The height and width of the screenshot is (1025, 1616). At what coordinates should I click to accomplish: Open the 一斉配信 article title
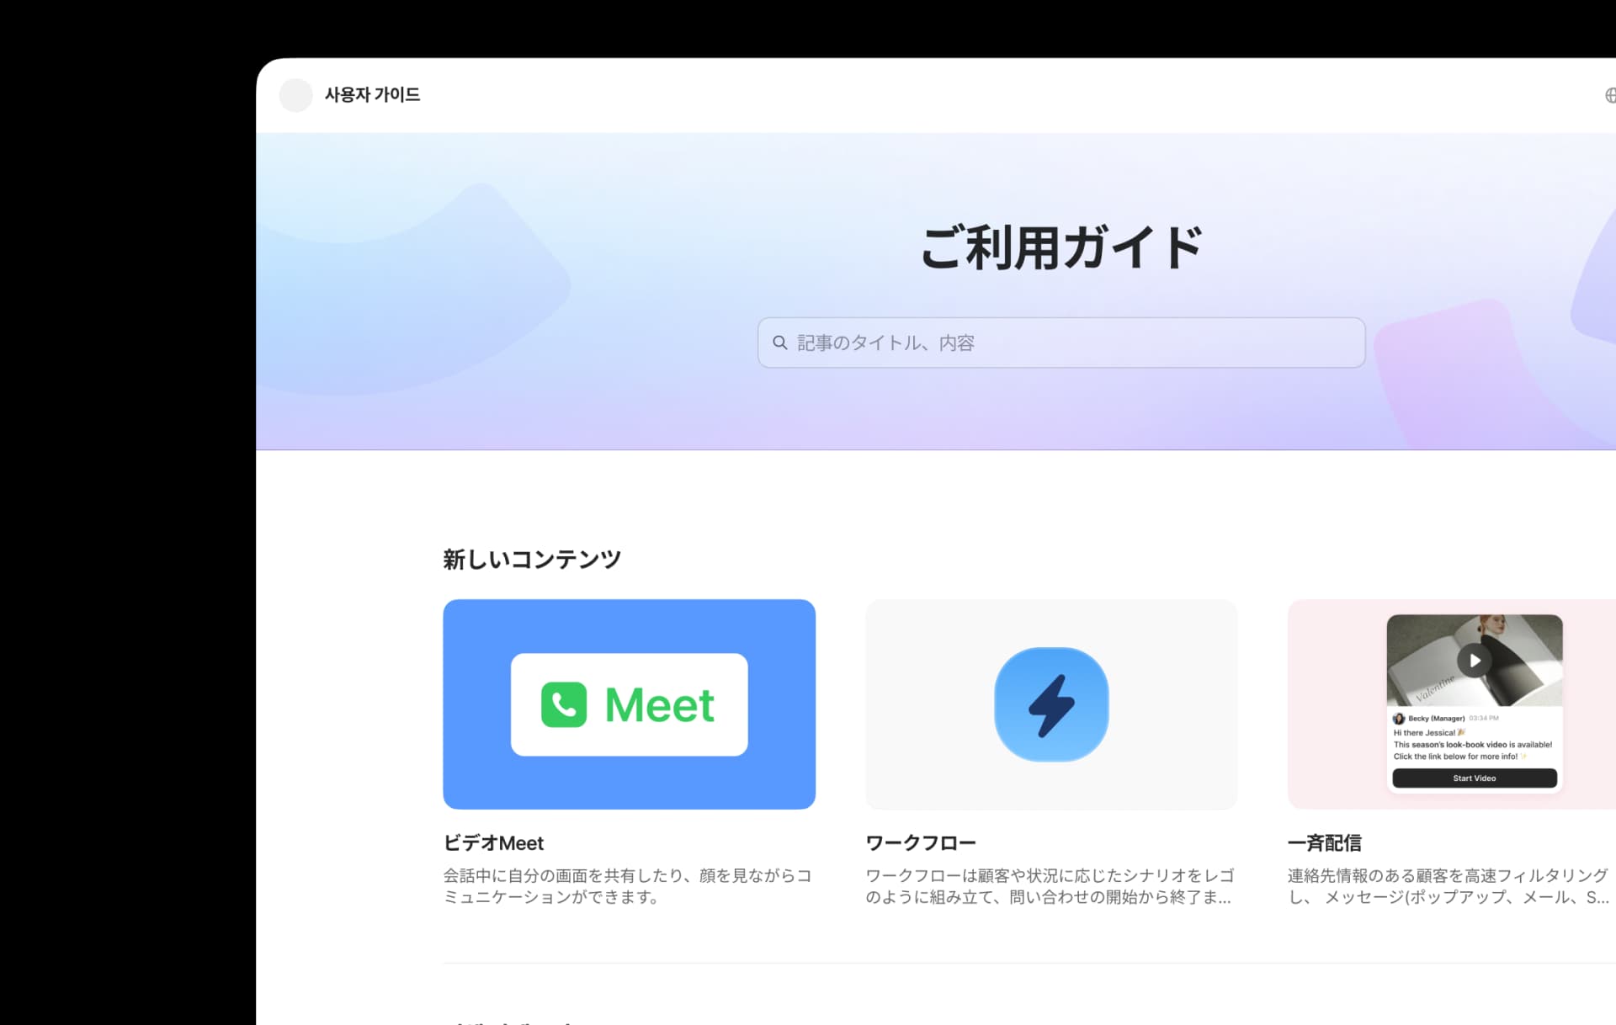pyautogui.click(x=1325, y=843)
